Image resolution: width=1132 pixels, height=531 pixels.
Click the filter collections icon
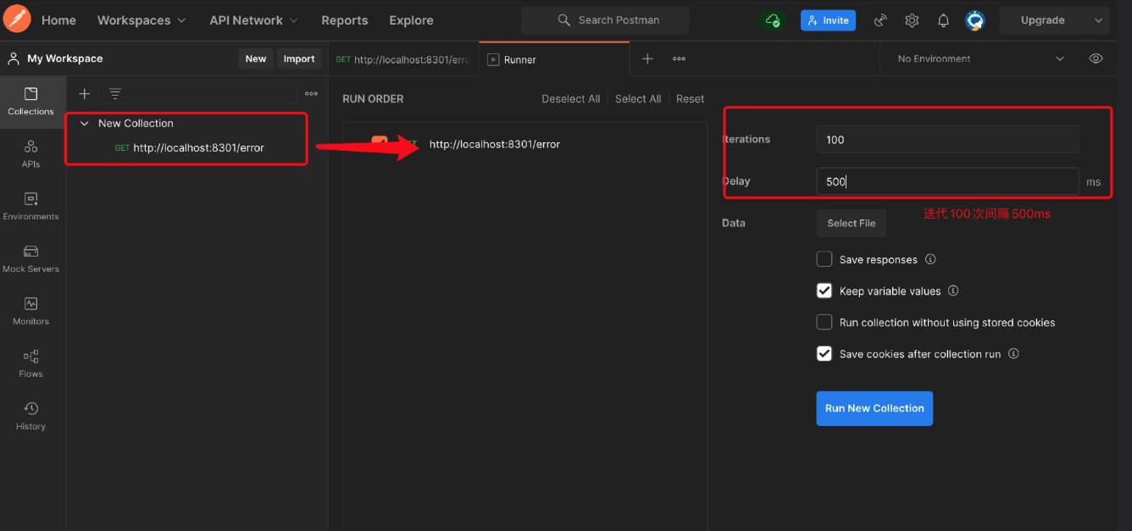point(115,94)
